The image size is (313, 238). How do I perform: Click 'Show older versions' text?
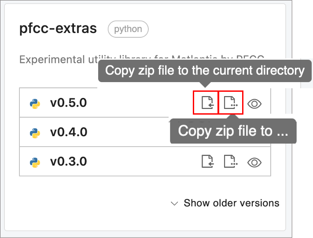231,203
